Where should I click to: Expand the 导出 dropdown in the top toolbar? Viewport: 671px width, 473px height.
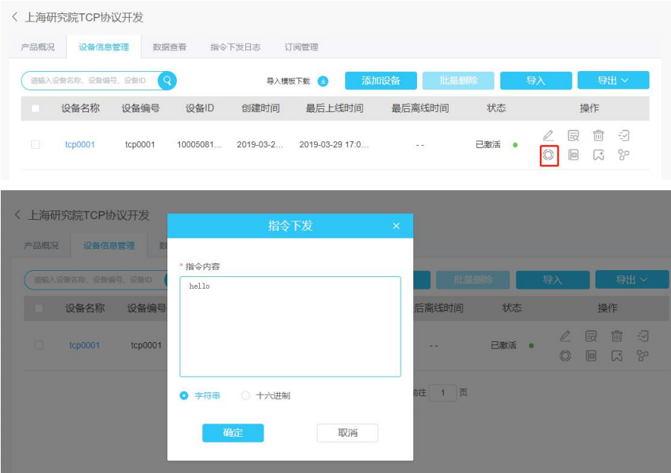click(613, 81)
